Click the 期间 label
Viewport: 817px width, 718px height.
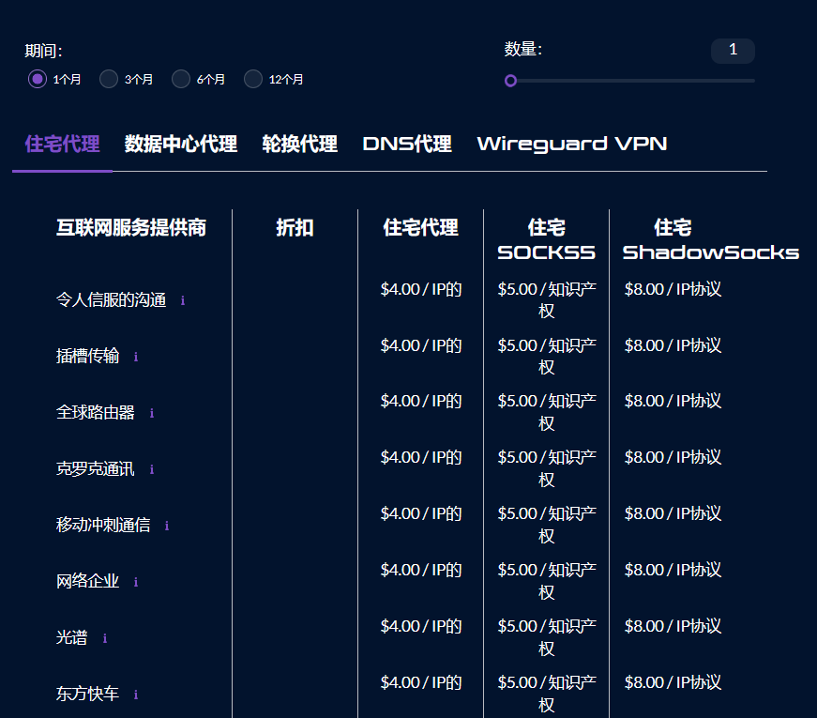[x=44, y=51]
